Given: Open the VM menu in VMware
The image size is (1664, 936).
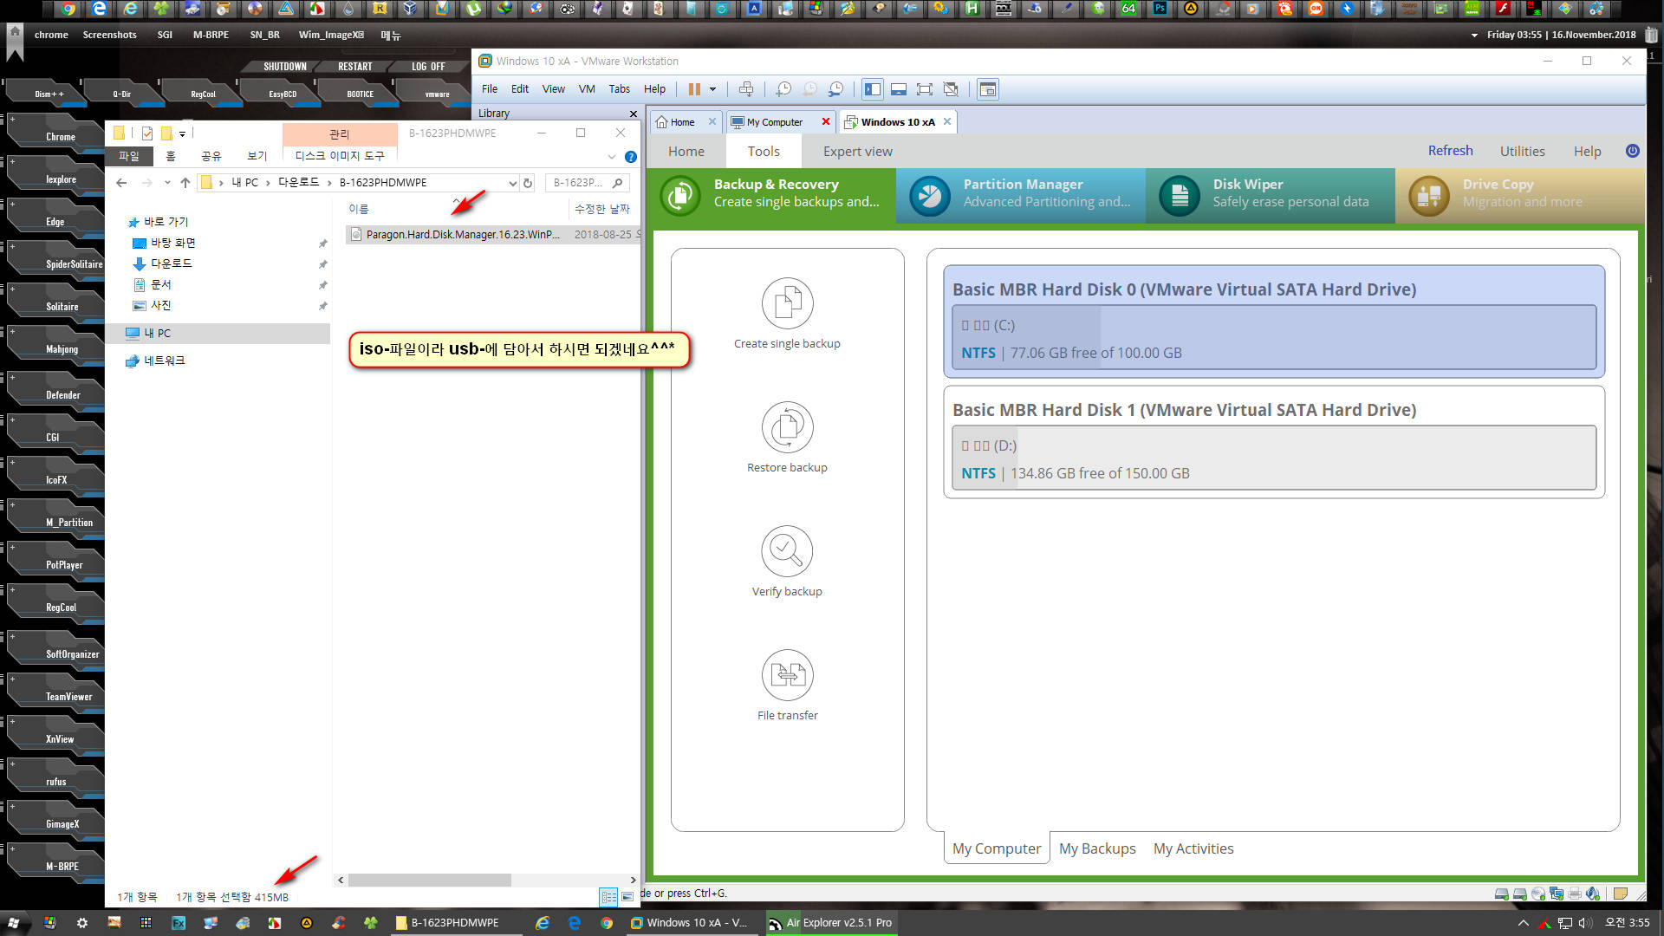Looking at the screenshot, I should click(587, 89).
